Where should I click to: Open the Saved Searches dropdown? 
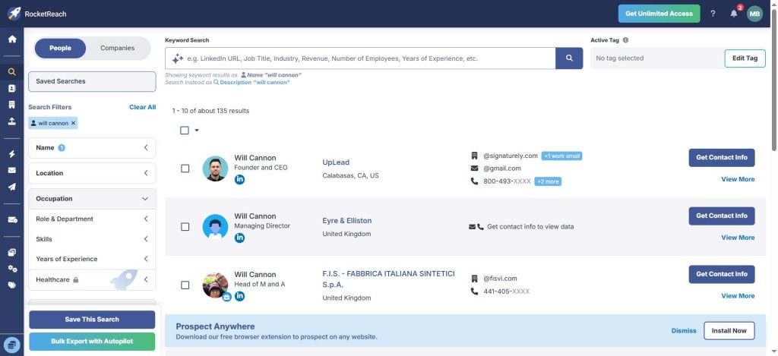pos(92,81)
